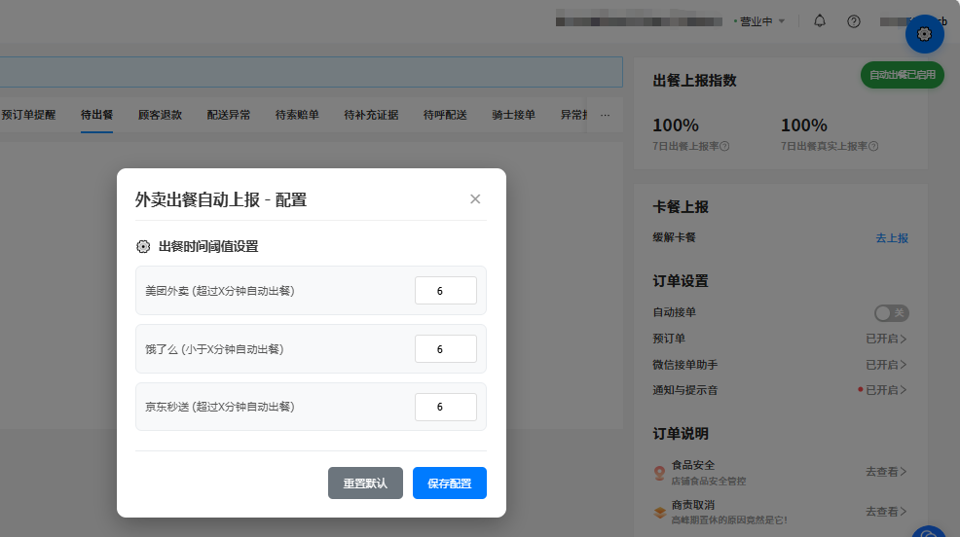Open 预订单 settings marked 已开启

point(886,339)
